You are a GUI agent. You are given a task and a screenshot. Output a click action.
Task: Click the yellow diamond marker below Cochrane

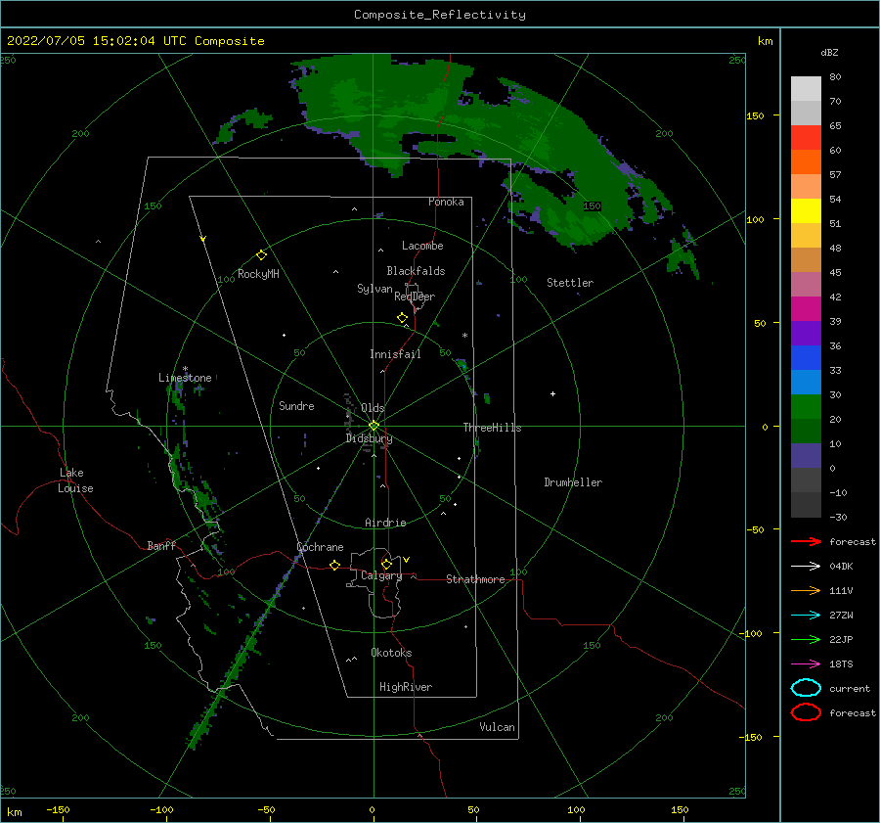tap(334, 566)
